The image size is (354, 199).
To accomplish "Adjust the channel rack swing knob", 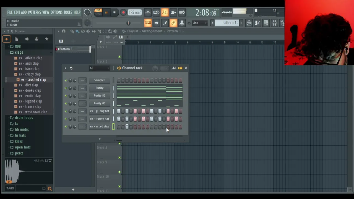I will point(155,68).
